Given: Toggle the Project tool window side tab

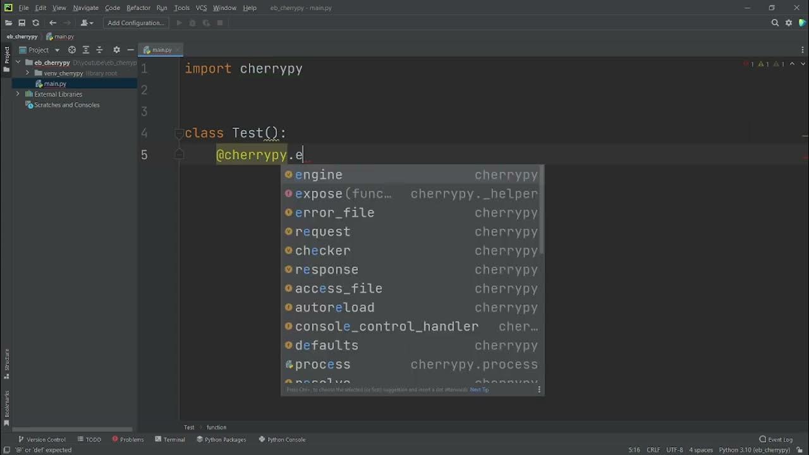Looking at the screenshot, I should point(6,59).
